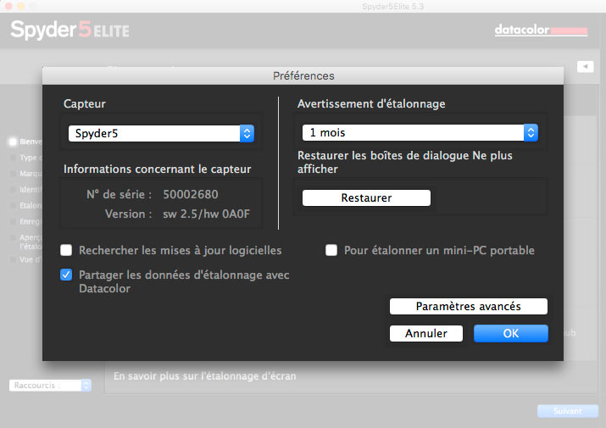This screenshot has height=428, width=606.
Task: Click the Spyder5 ELITE logo
Action: click(x=70, y=30)
